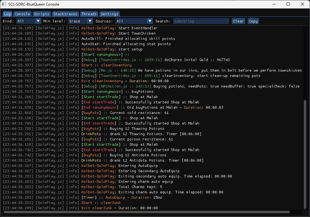Select 'Buying 12 Antidote Potions' log line

[85, 155]
